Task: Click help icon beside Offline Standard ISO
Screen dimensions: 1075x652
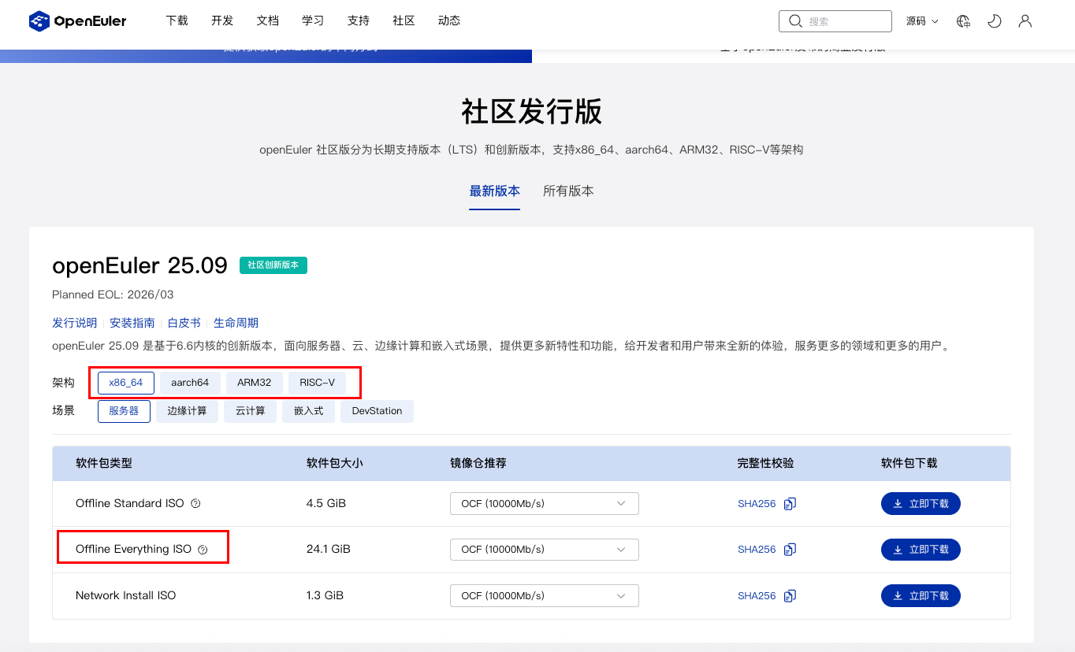Action: click(196, 503)
